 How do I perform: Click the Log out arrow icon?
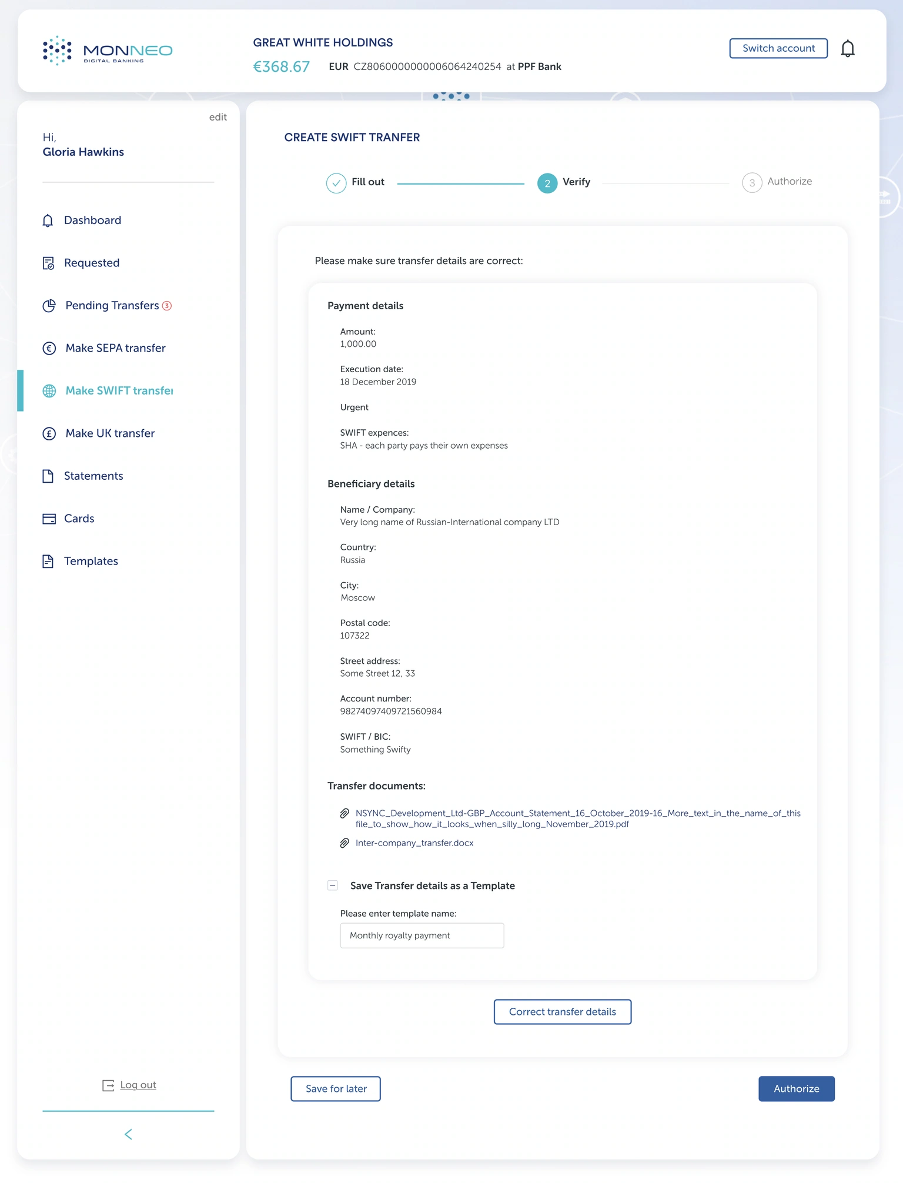click(x=108, y=1085)
